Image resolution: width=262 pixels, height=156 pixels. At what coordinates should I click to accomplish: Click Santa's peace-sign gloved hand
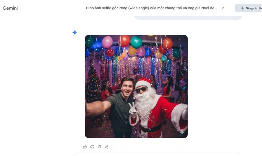coord(133,110)
